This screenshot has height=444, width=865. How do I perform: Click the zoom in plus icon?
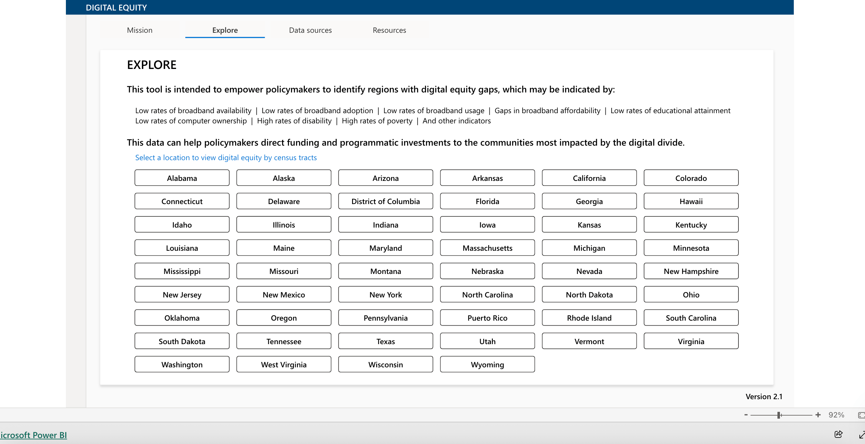click(817, 415)
